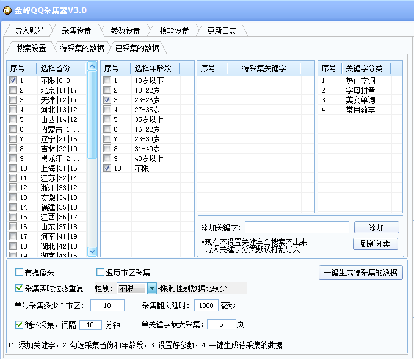
Task: Check the 18-22岁 age checkbox
Action: (x=107, y=90)
